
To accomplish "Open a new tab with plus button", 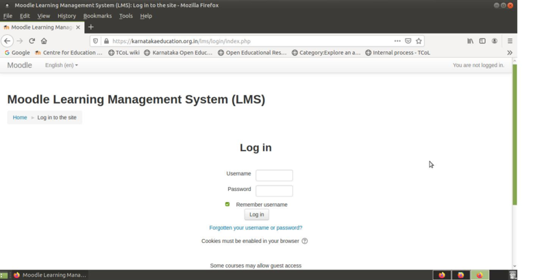I will click(x=91, y=27).
